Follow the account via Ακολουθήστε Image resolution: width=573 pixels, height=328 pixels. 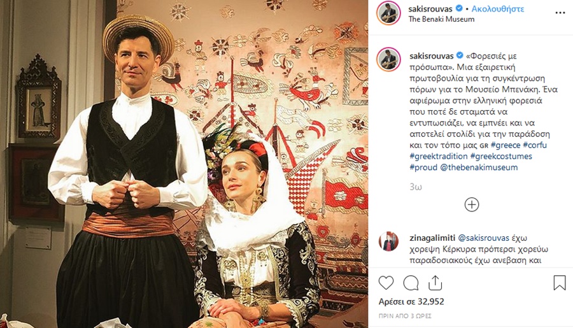tap(498, 9)
